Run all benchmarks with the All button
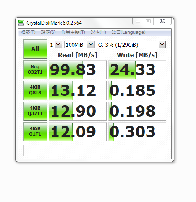This screenshot has height=202, width=196. pyautogui.click(x=35, y=49)
